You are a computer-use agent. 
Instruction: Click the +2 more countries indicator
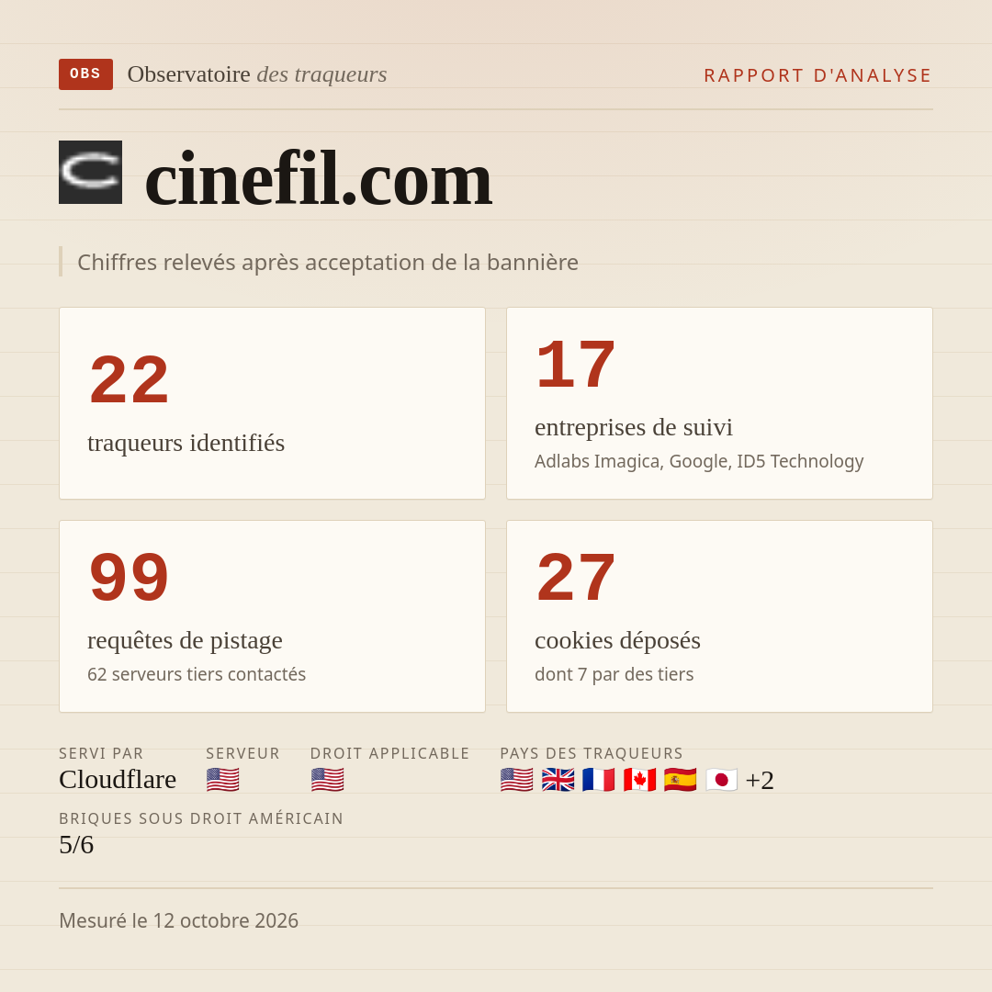coord(760,780)
